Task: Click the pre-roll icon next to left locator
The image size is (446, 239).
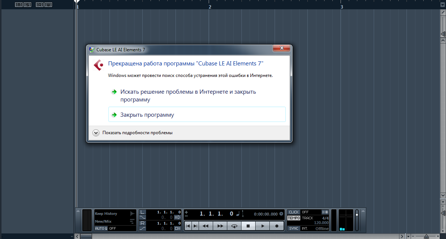Action: pyautogui.click(x=177, y=217)
